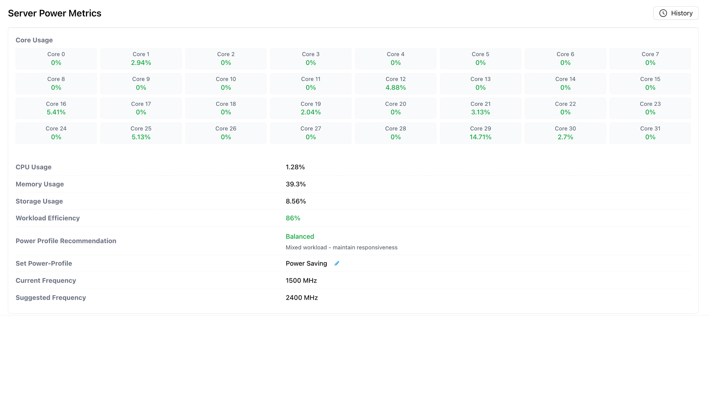This screenshot has width=710, height=399.
Task: Click the Power Saving profile value
Action: [x=306, y=264]
